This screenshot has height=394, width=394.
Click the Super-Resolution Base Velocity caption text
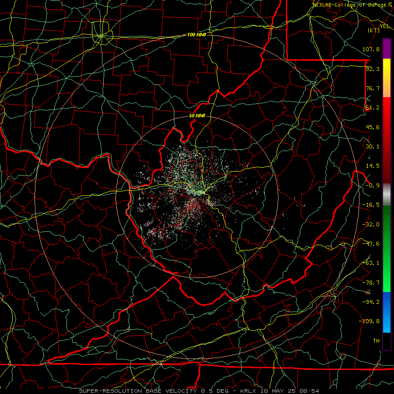point(199,391)
